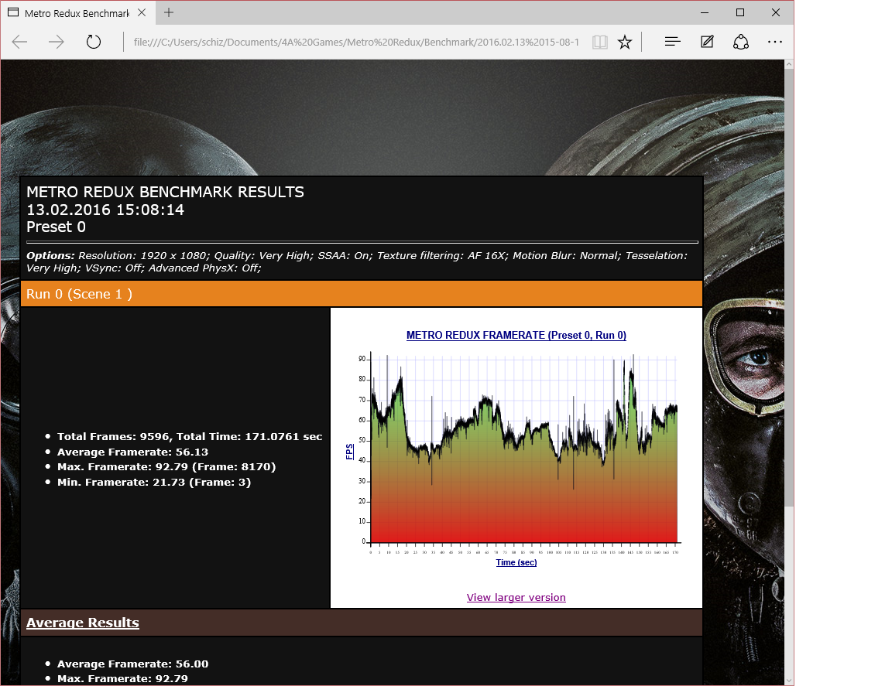This screenshot has width=892, height=686.
Task: Select the Total Frames: 9596 line
Action: [190, 436]
